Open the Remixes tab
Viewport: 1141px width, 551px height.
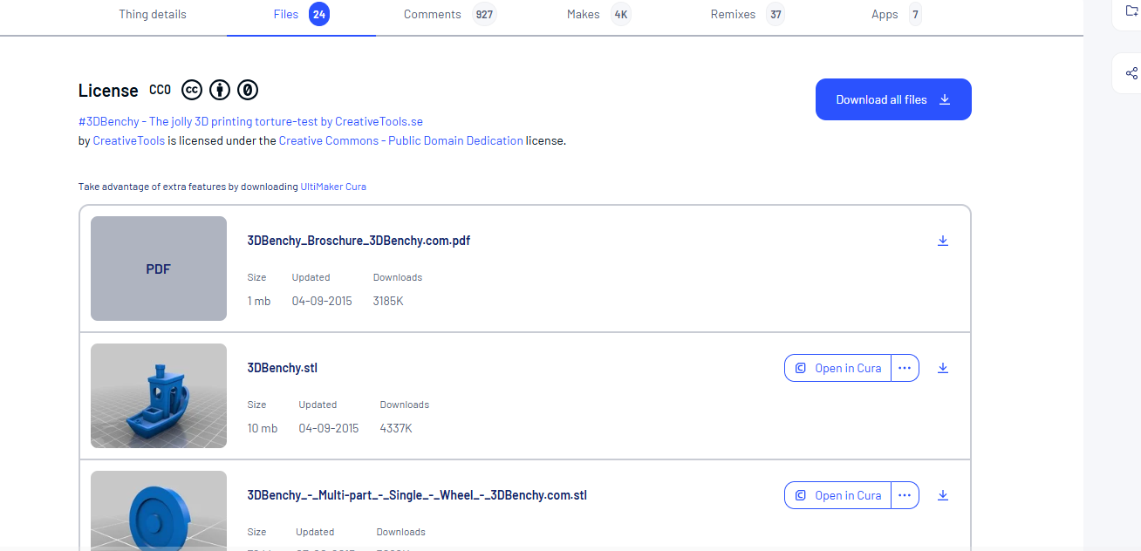(748, 14)
